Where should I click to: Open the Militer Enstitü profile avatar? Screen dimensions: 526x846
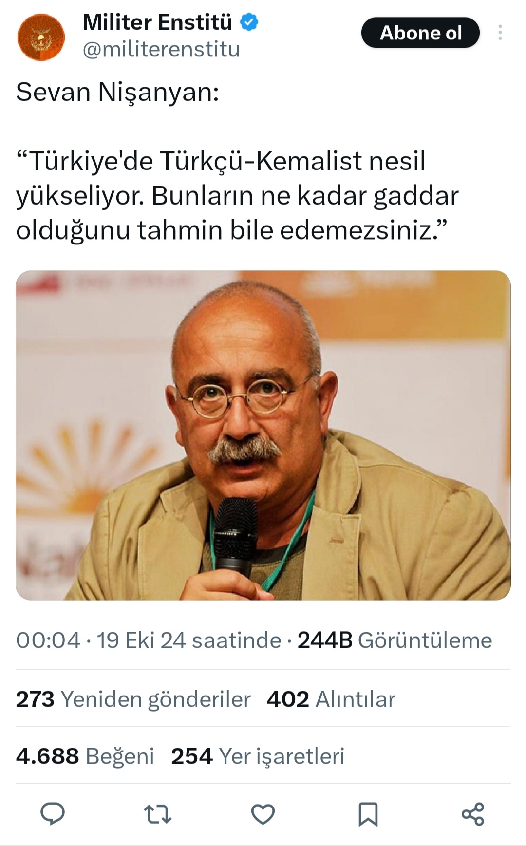pyautogui.click(x=41, y=38)
